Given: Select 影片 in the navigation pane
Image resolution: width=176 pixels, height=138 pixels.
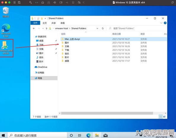Looking at the screenshot, I should click(x=40, y=62).
